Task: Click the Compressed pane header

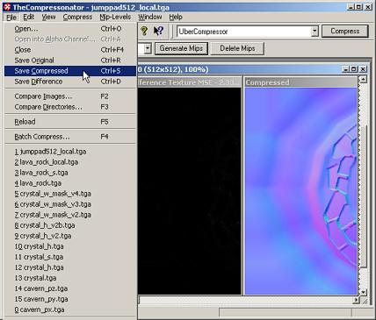Action: coord(300,82)
